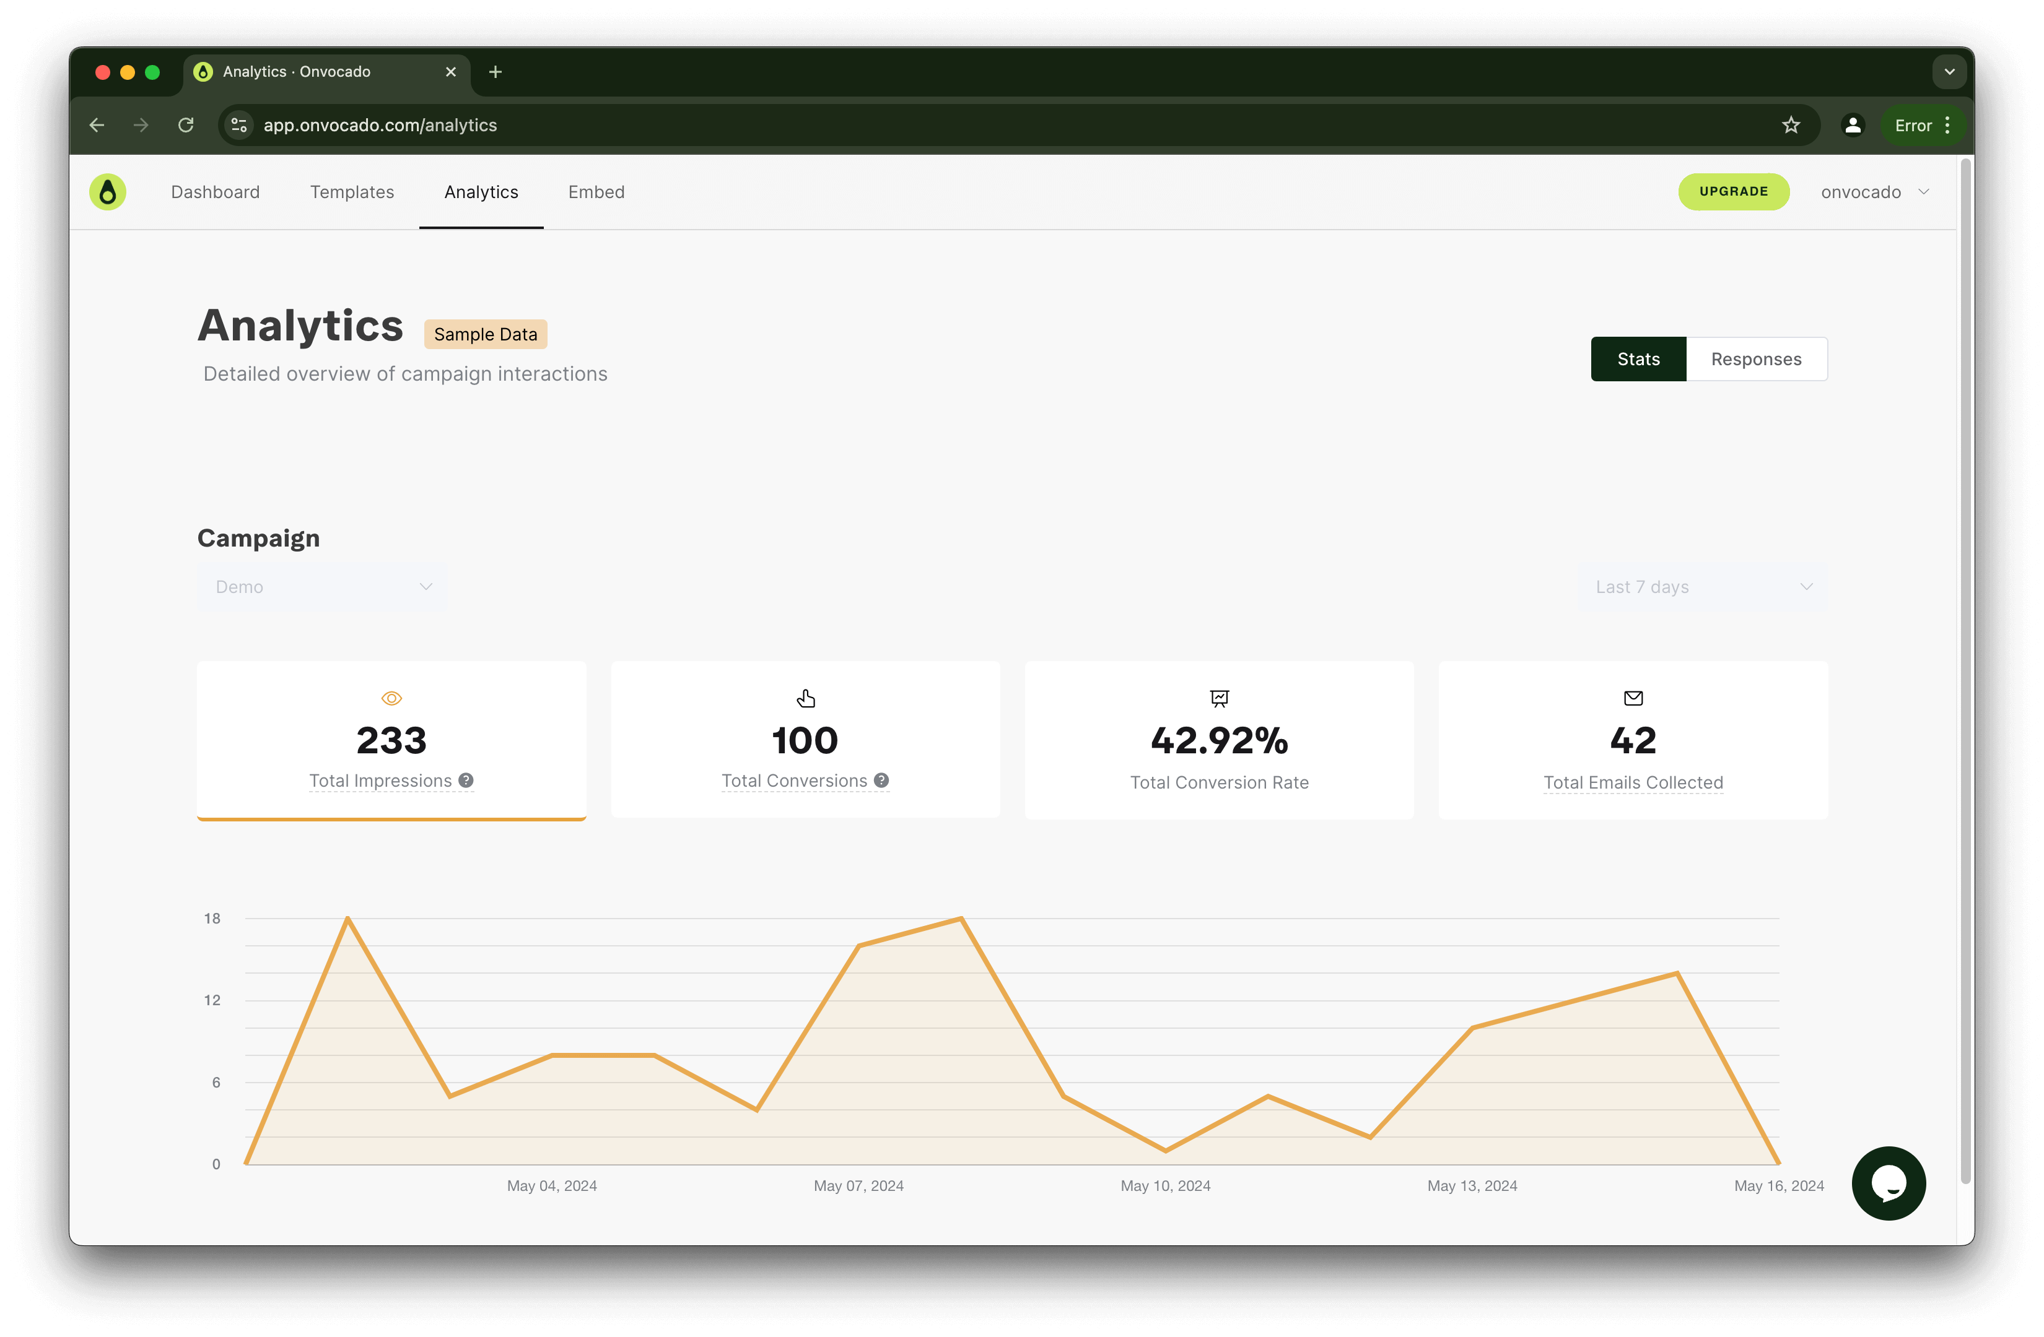
Task: Go back in browser history
Action: pyautogui.click(x=97, y=125)
